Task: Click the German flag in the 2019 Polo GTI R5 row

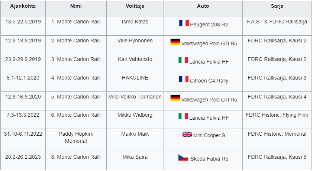Action: [x=175, y=42]
